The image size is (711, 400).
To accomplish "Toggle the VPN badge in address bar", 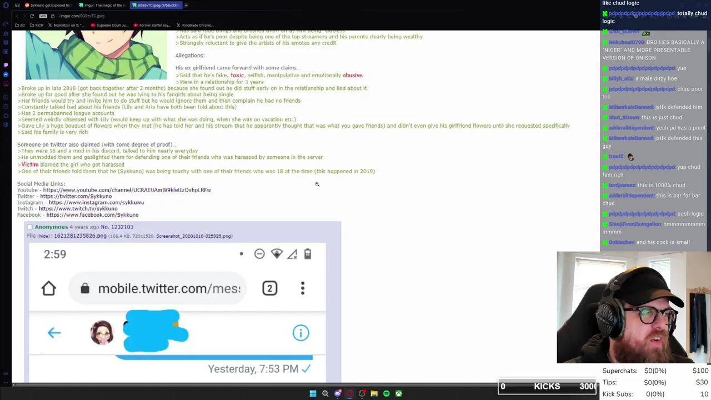I will click(43, 16).
